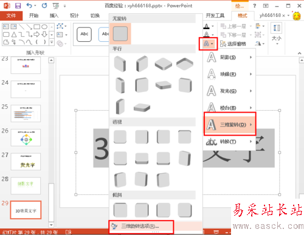This screenshot has height=235, width=304.
Task: Open the 文件 file tab
Action: [11, 16]
